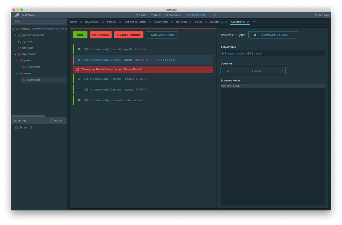Close the Project tab
342x225 pixels.
tap(120, 22)
